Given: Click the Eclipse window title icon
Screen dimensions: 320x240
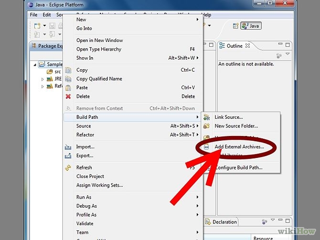Looking at the screenshot, I should coord(31,5).
